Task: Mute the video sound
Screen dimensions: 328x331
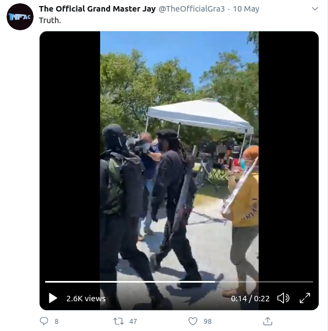Action: [x=283, y=298]
